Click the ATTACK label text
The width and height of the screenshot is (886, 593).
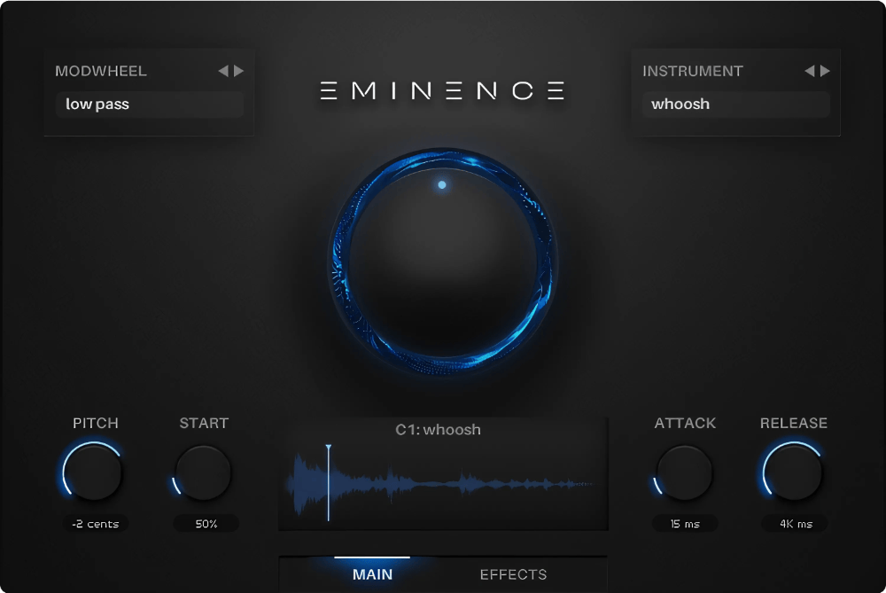[685, 423]
